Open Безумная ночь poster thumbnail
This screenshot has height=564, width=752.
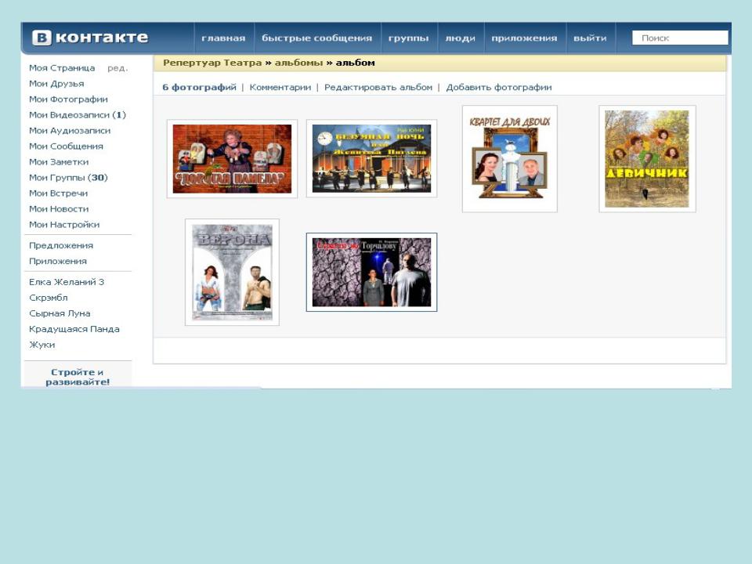[x=371, y=158]
